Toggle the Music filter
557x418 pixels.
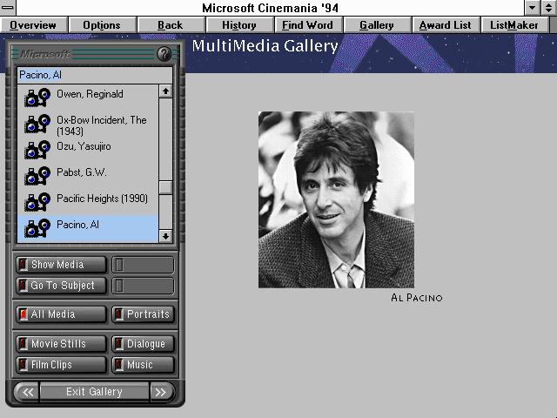coord(143,365)
